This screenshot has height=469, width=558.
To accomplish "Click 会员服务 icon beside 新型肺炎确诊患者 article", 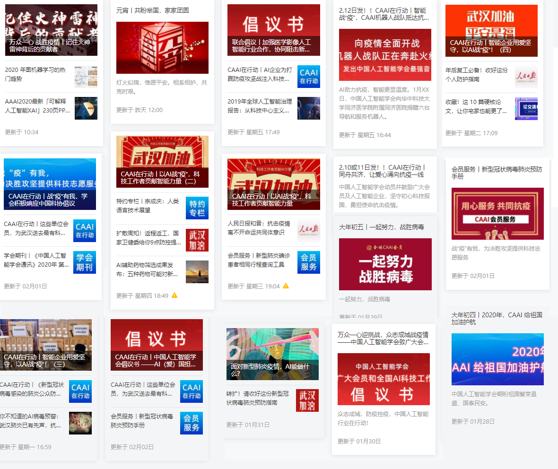I will 308,262.
